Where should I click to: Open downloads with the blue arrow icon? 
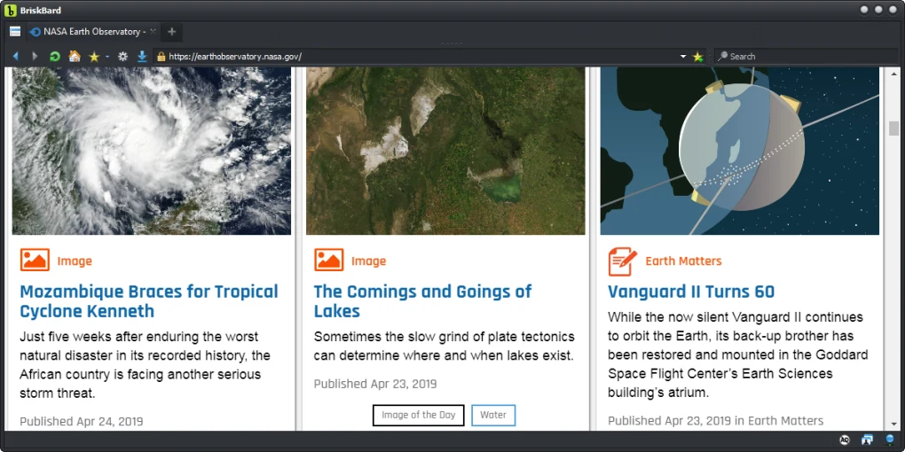click(142, 57)
